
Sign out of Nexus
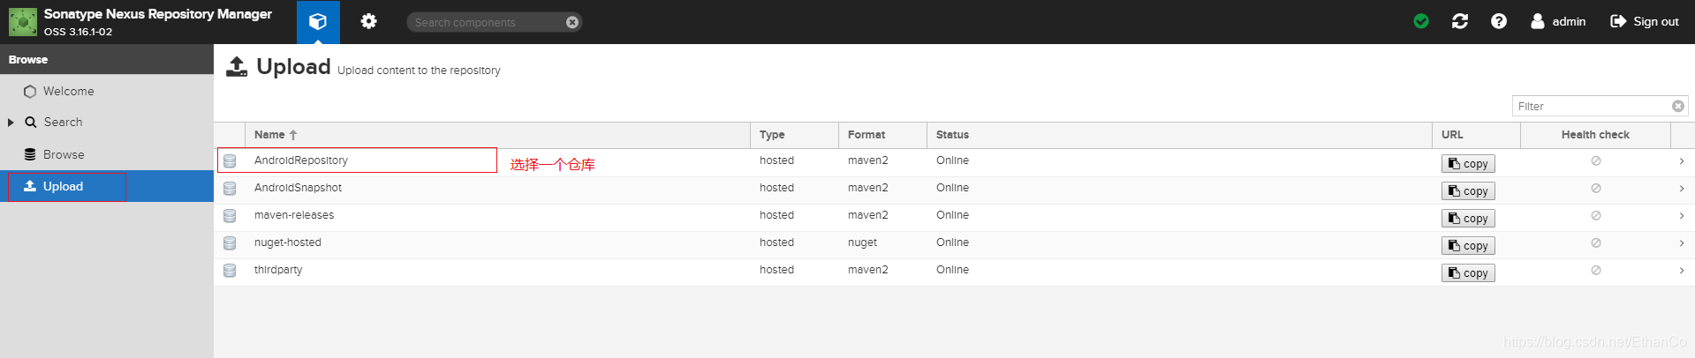pos(1645,21)
